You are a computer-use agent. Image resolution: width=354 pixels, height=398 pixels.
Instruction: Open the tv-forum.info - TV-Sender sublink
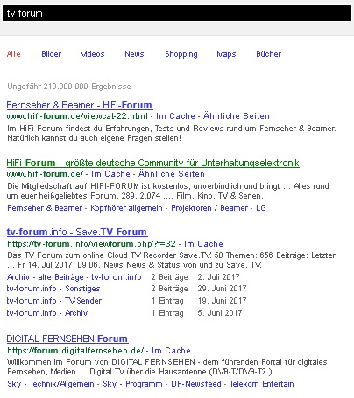pyautogui.click(x=54, y=301)
